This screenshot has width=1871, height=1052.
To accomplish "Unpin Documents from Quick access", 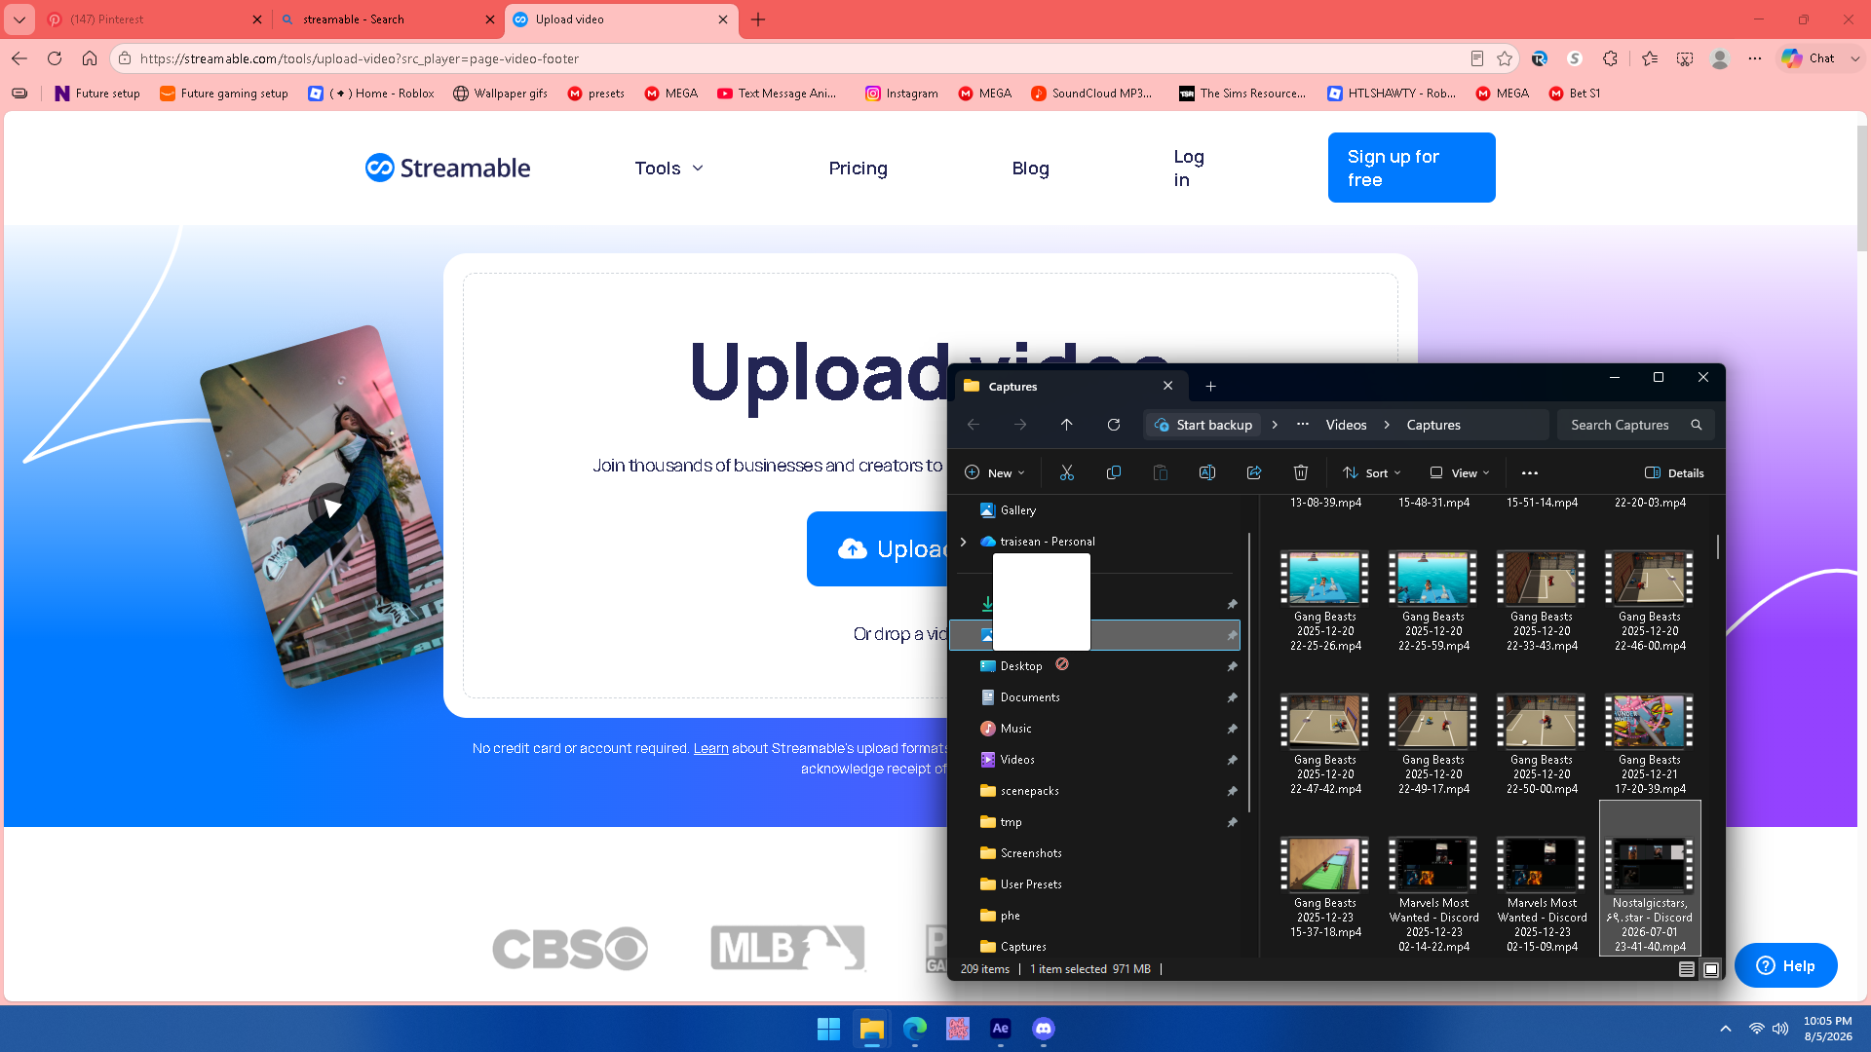I will (1232, 697).
